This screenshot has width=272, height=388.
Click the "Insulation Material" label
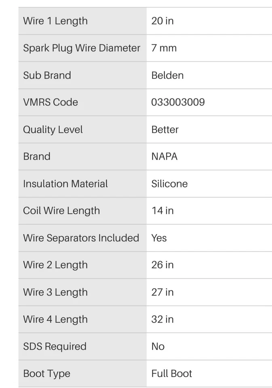[65, 184]
